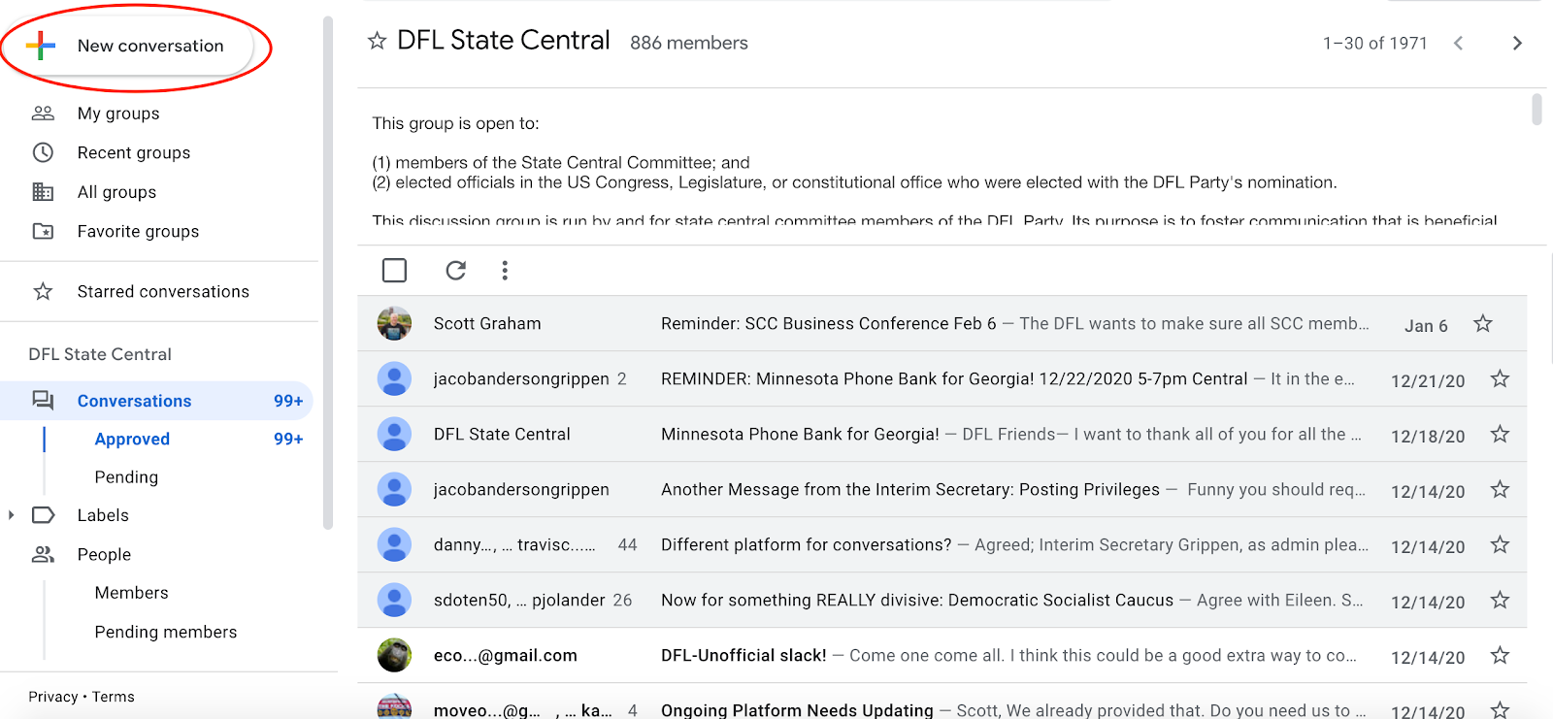Click the DFL State Central sender avatar
This screenshot has width=1553, height=719.
(394, 434)
